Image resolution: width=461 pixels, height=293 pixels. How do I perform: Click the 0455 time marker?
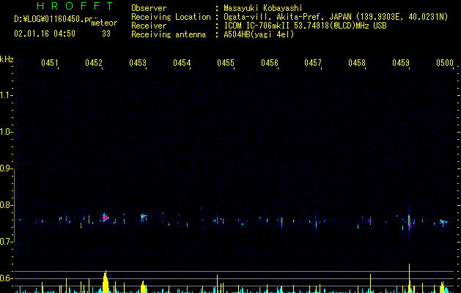click(x=226, y=62)
